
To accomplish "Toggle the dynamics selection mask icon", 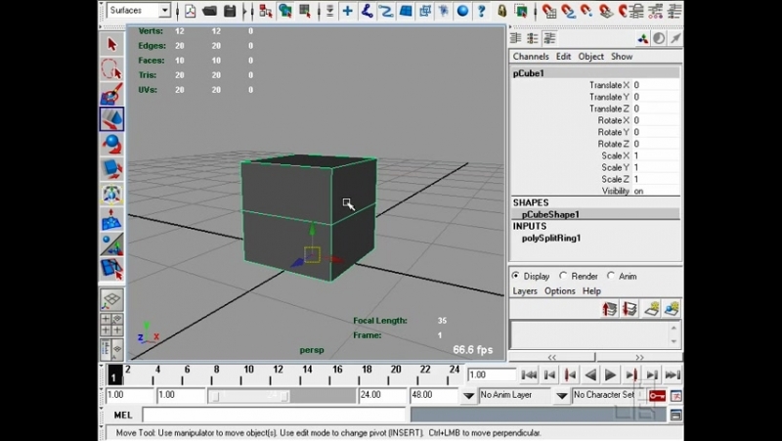I will [x=444, y=11].
